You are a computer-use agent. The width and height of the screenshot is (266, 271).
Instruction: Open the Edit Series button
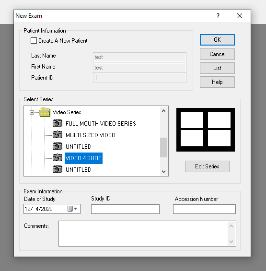pyautogui.click(x=207, y=166)
